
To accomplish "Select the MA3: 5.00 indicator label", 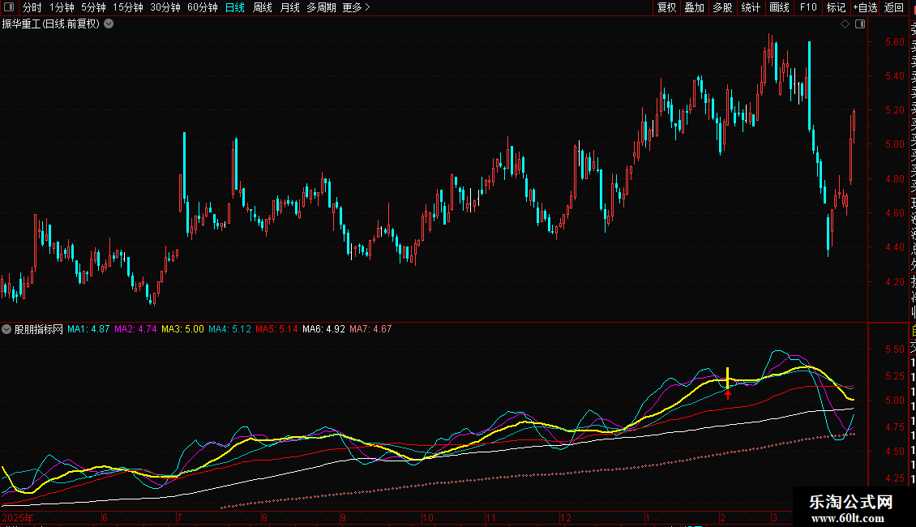I will click(x=183, y=329).
